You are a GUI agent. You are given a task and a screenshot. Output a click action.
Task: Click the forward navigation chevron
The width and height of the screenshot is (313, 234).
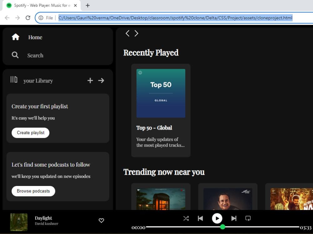(x=136, y=33)
